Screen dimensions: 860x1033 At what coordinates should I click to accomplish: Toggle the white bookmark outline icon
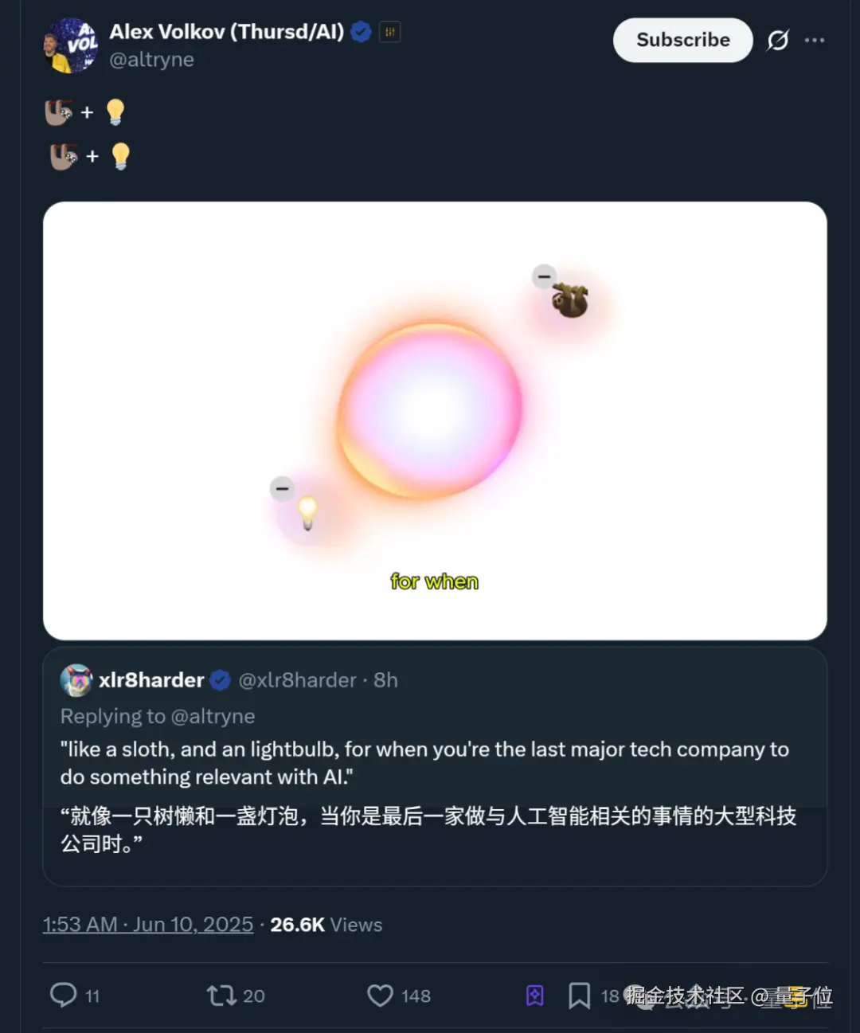[x=579, y=995]
